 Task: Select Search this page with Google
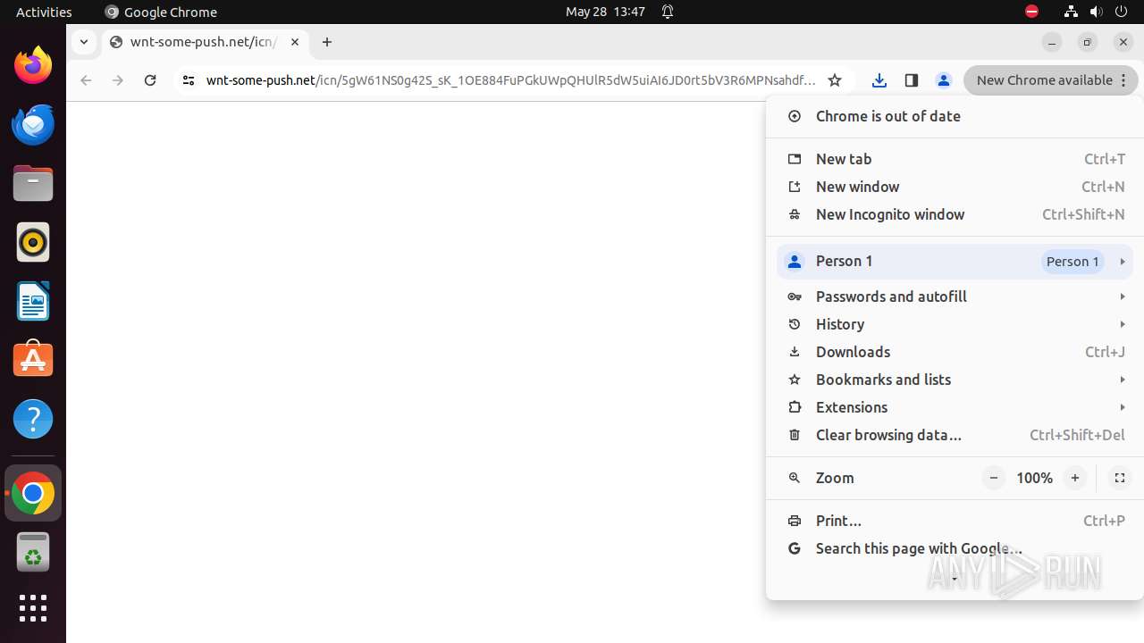(x=955, y=548)
